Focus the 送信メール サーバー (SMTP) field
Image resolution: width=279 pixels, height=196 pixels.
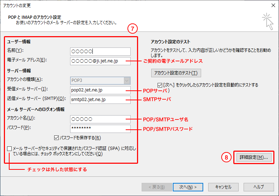pos(101,100)
